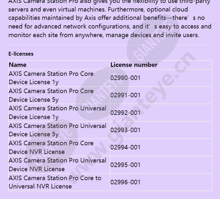Select Pro Core to Universal NVR License name
Screen dimensions: 220x199
[x=55, y=182]
